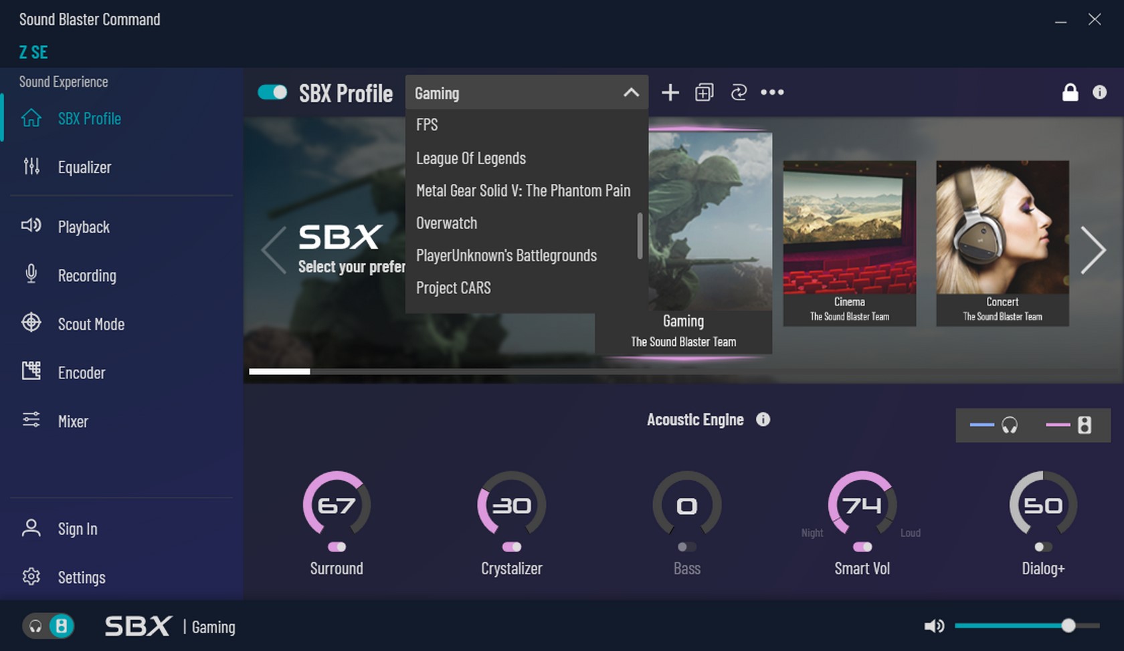
Task: Click the Dialog+ level dial
Action: click(1043, 504)
